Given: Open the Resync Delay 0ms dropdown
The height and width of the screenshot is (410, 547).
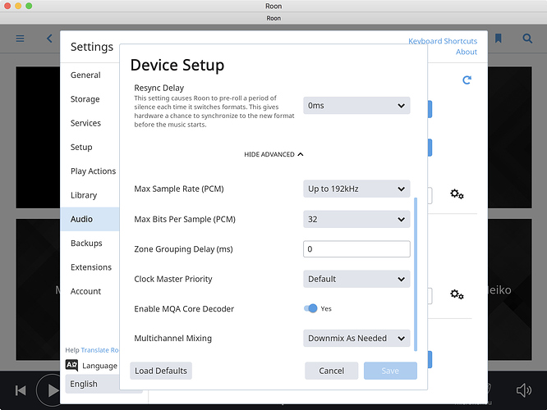Looking at the screenshot, I should (x=356, y=105).
